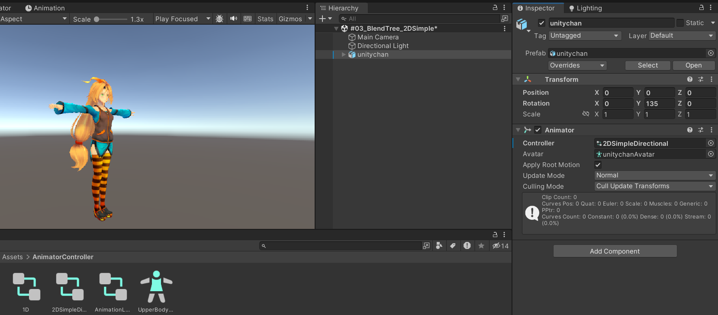Toggle Stats overlay in Game view
The width and height of the screenshot is (718, 315).
pos(265,19)
